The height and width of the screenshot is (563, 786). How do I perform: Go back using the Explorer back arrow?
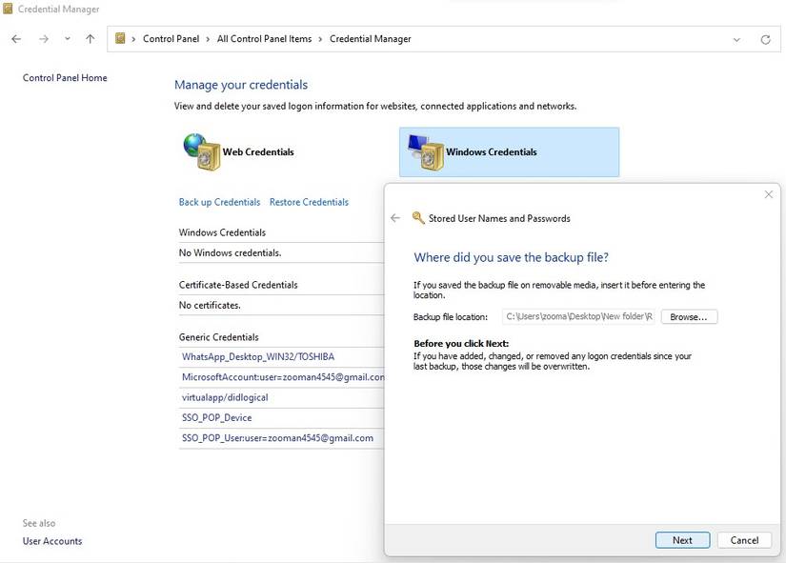tap(16, 39)
